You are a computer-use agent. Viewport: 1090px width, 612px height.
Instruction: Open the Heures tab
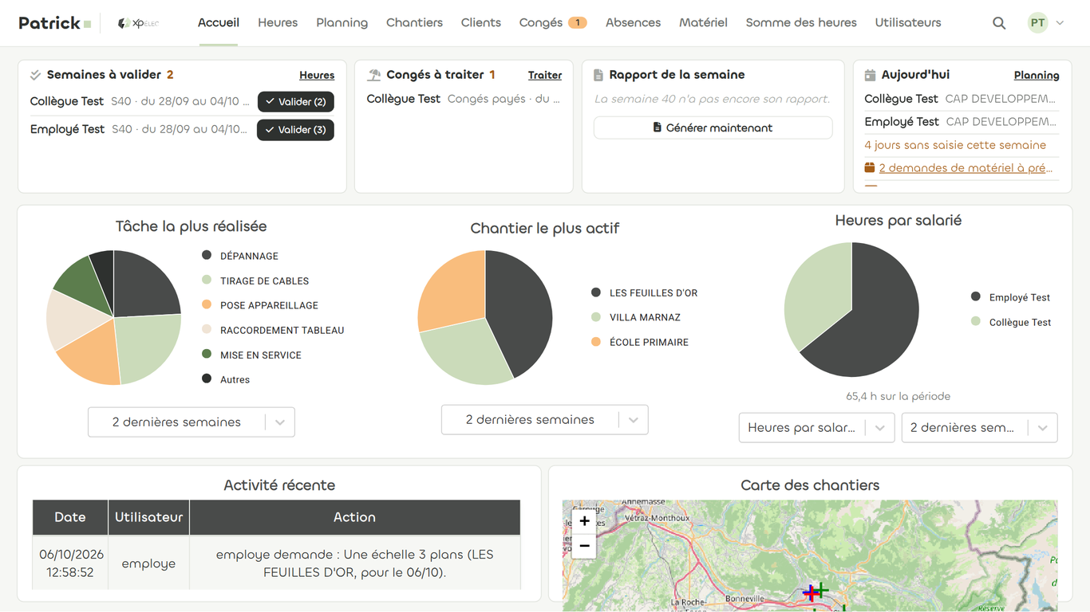(278, 23)
